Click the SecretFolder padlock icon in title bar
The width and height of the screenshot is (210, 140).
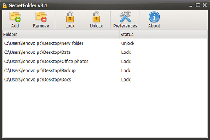(x=5, y=6)
